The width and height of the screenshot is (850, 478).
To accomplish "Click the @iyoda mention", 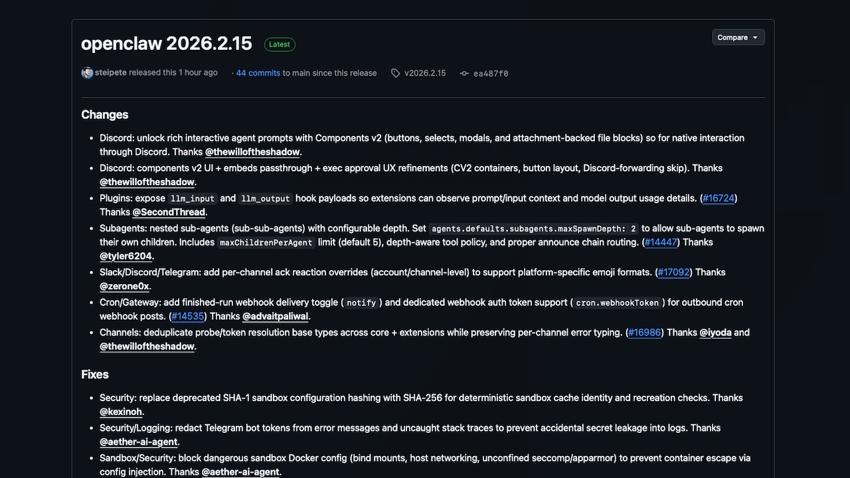I will [x=716, y=333].
